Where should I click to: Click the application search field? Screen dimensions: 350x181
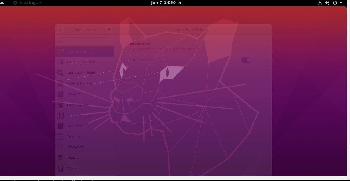click(x=84, y=41)
